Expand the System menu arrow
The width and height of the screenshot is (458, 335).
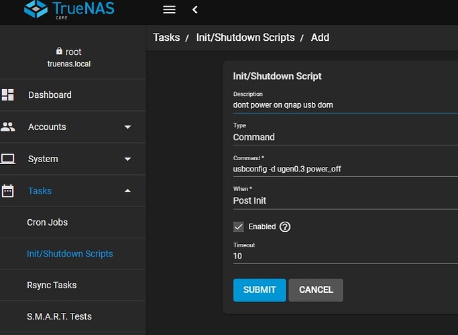(127, 159)
